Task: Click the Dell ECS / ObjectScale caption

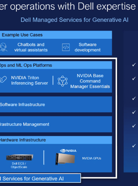Action: tap(19, 165)
